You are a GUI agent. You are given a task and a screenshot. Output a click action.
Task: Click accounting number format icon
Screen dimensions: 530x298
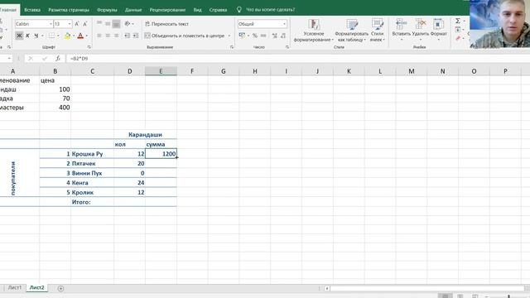242,36
